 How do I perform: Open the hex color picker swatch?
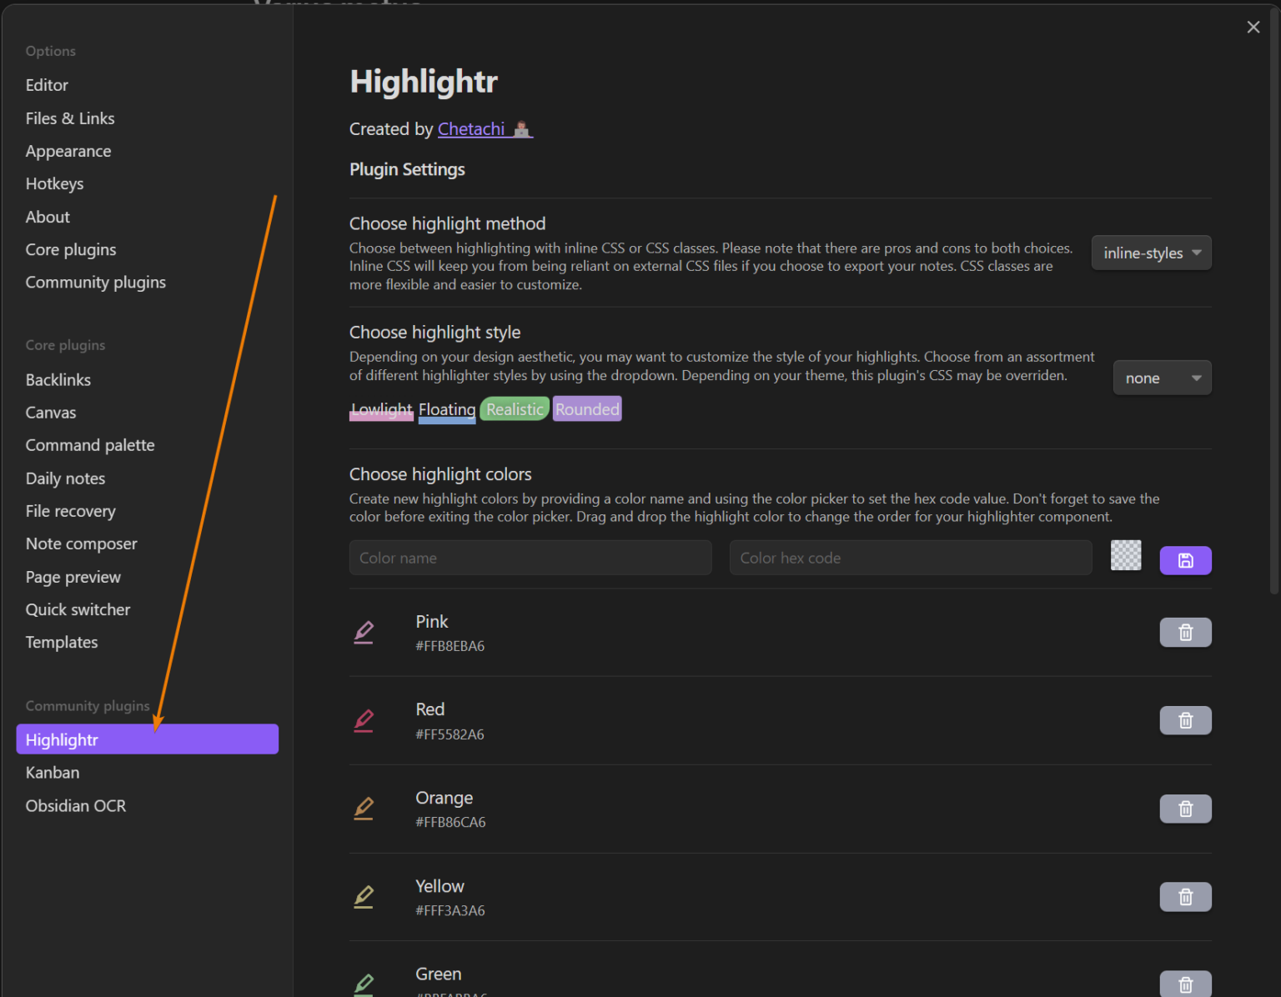click(x=1126, y=555)
